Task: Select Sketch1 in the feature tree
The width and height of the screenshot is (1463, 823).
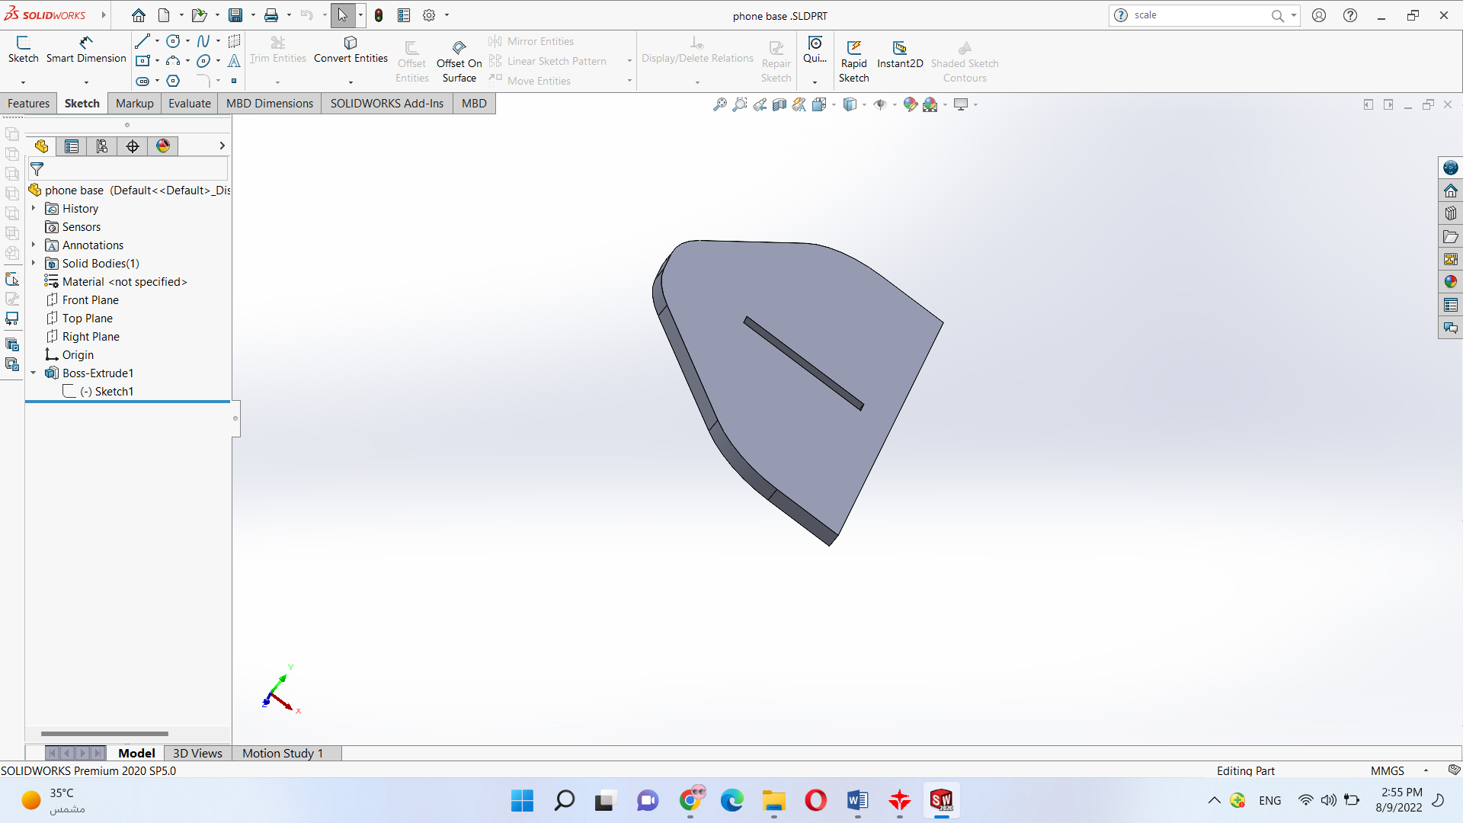Action: click(114, 392)
